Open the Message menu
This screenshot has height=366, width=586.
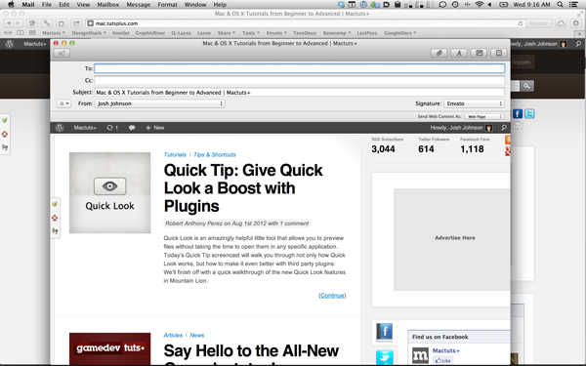(139, 5)
